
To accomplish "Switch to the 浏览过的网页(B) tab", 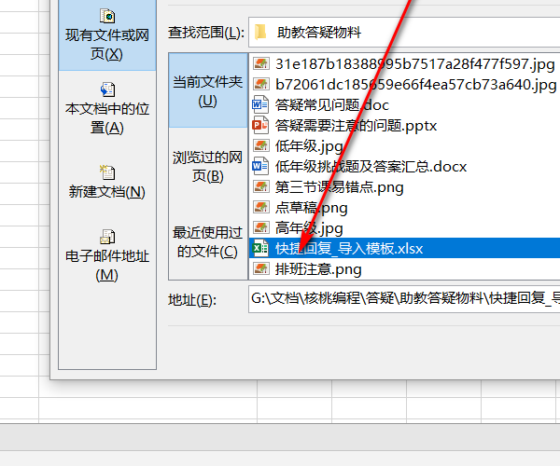I will 208,166.
